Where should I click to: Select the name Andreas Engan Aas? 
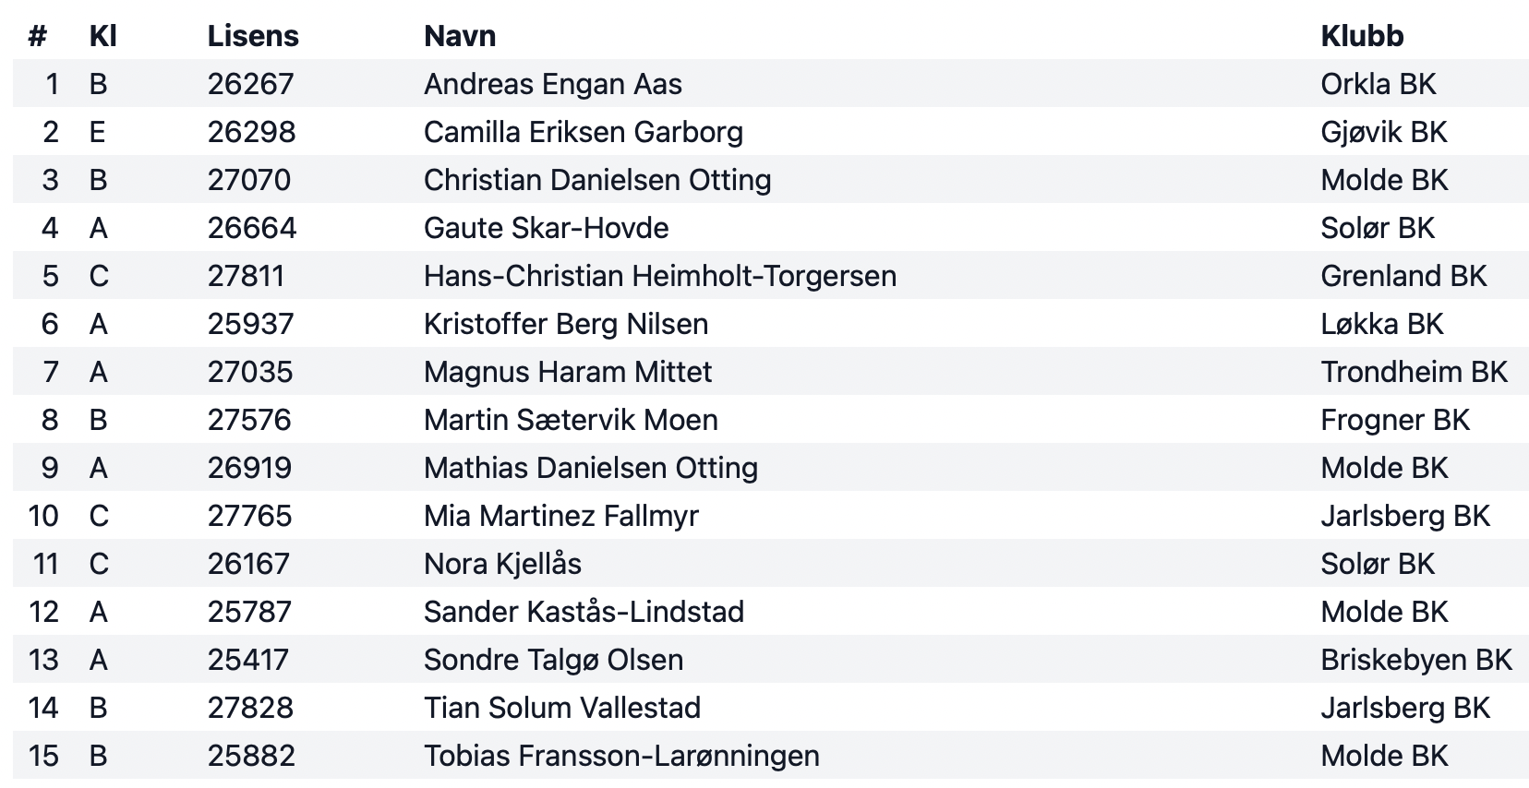(553, 84)
